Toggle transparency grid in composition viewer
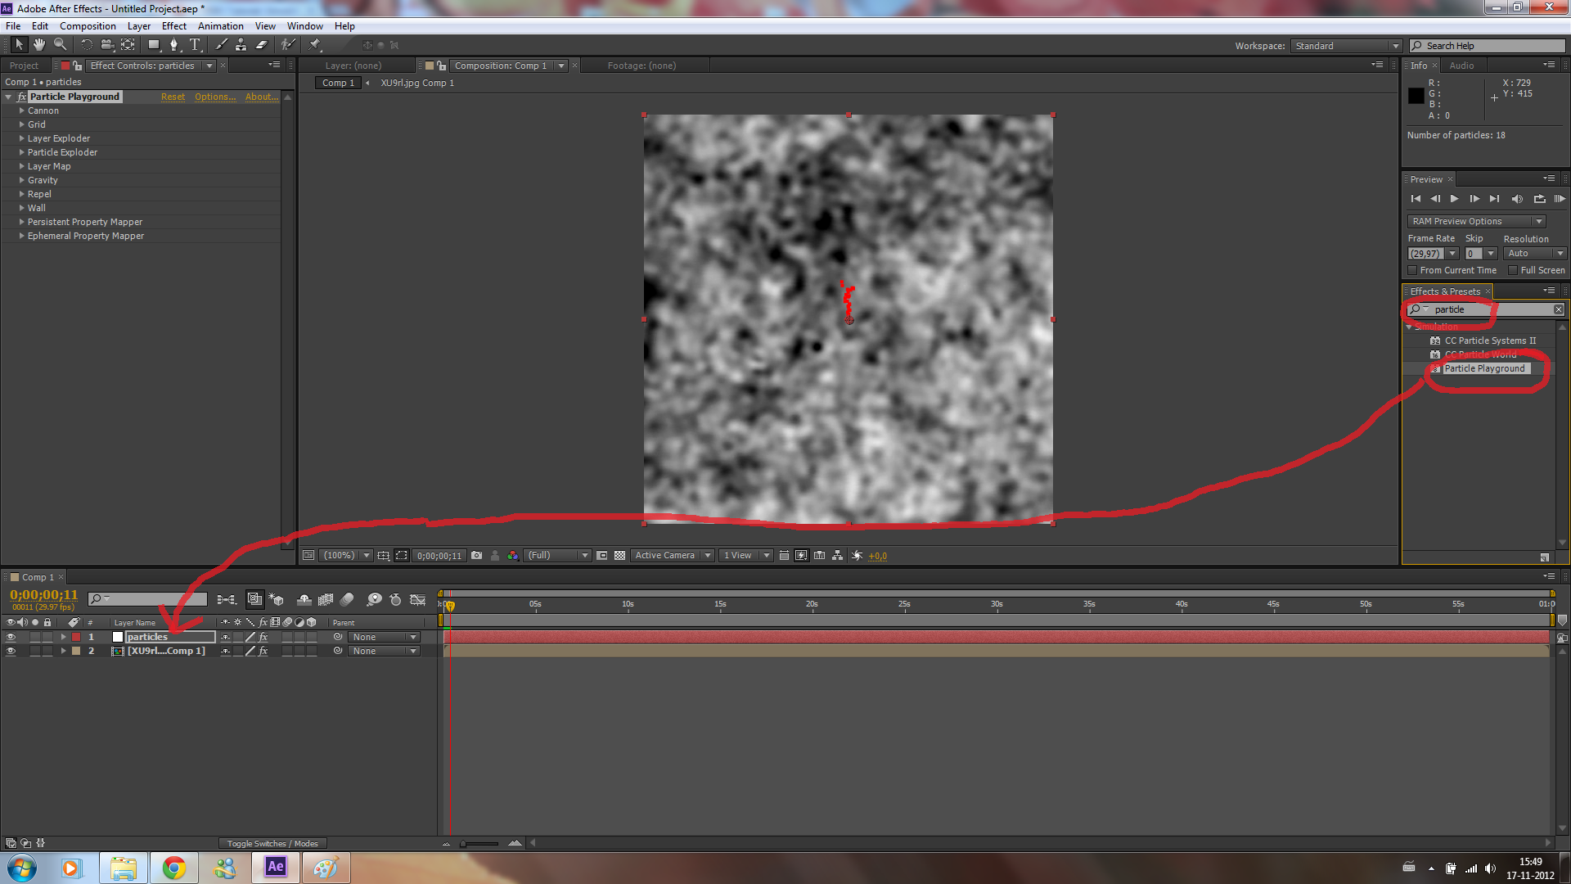 619,555
